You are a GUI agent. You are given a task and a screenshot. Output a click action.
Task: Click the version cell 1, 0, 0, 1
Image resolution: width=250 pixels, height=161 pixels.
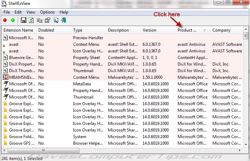(150, 58)
